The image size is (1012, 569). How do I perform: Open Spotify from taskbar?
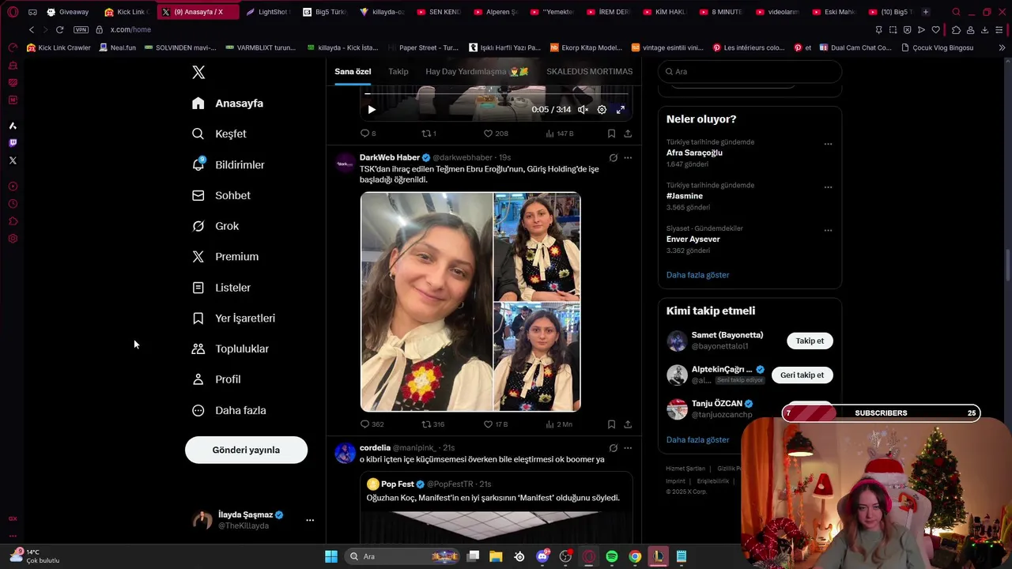612,556
